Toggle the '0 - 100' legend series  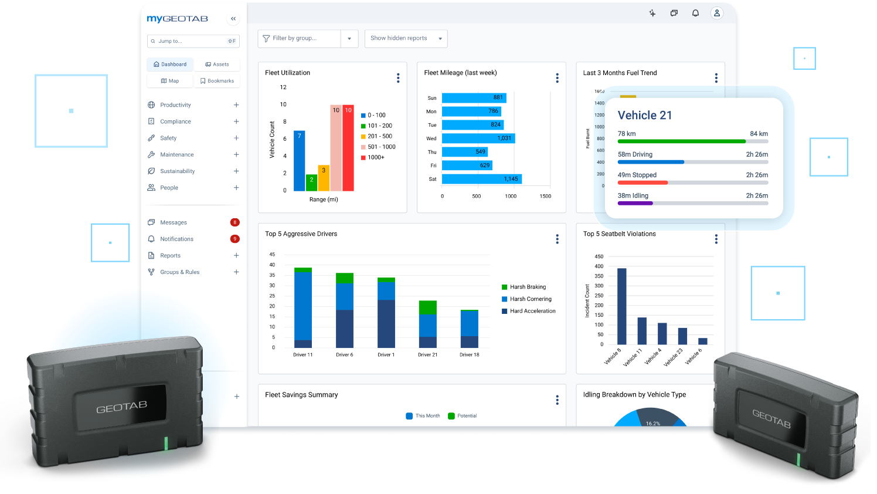pyautogui.click(x=376, y=116)
